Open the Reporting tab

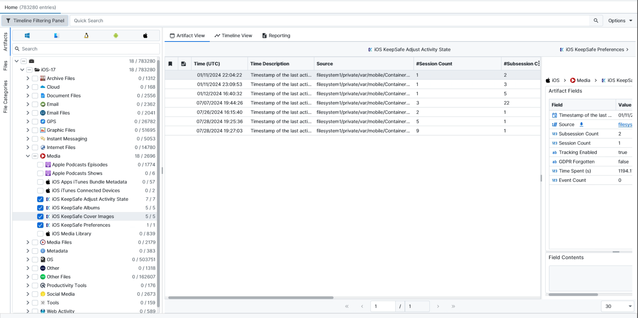pos(276,35)
